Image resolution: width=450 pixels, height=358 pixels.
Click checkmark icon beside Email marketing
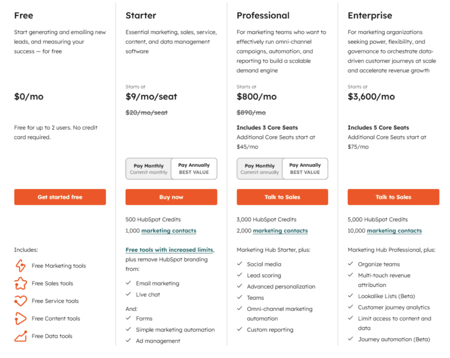[128, 283]
